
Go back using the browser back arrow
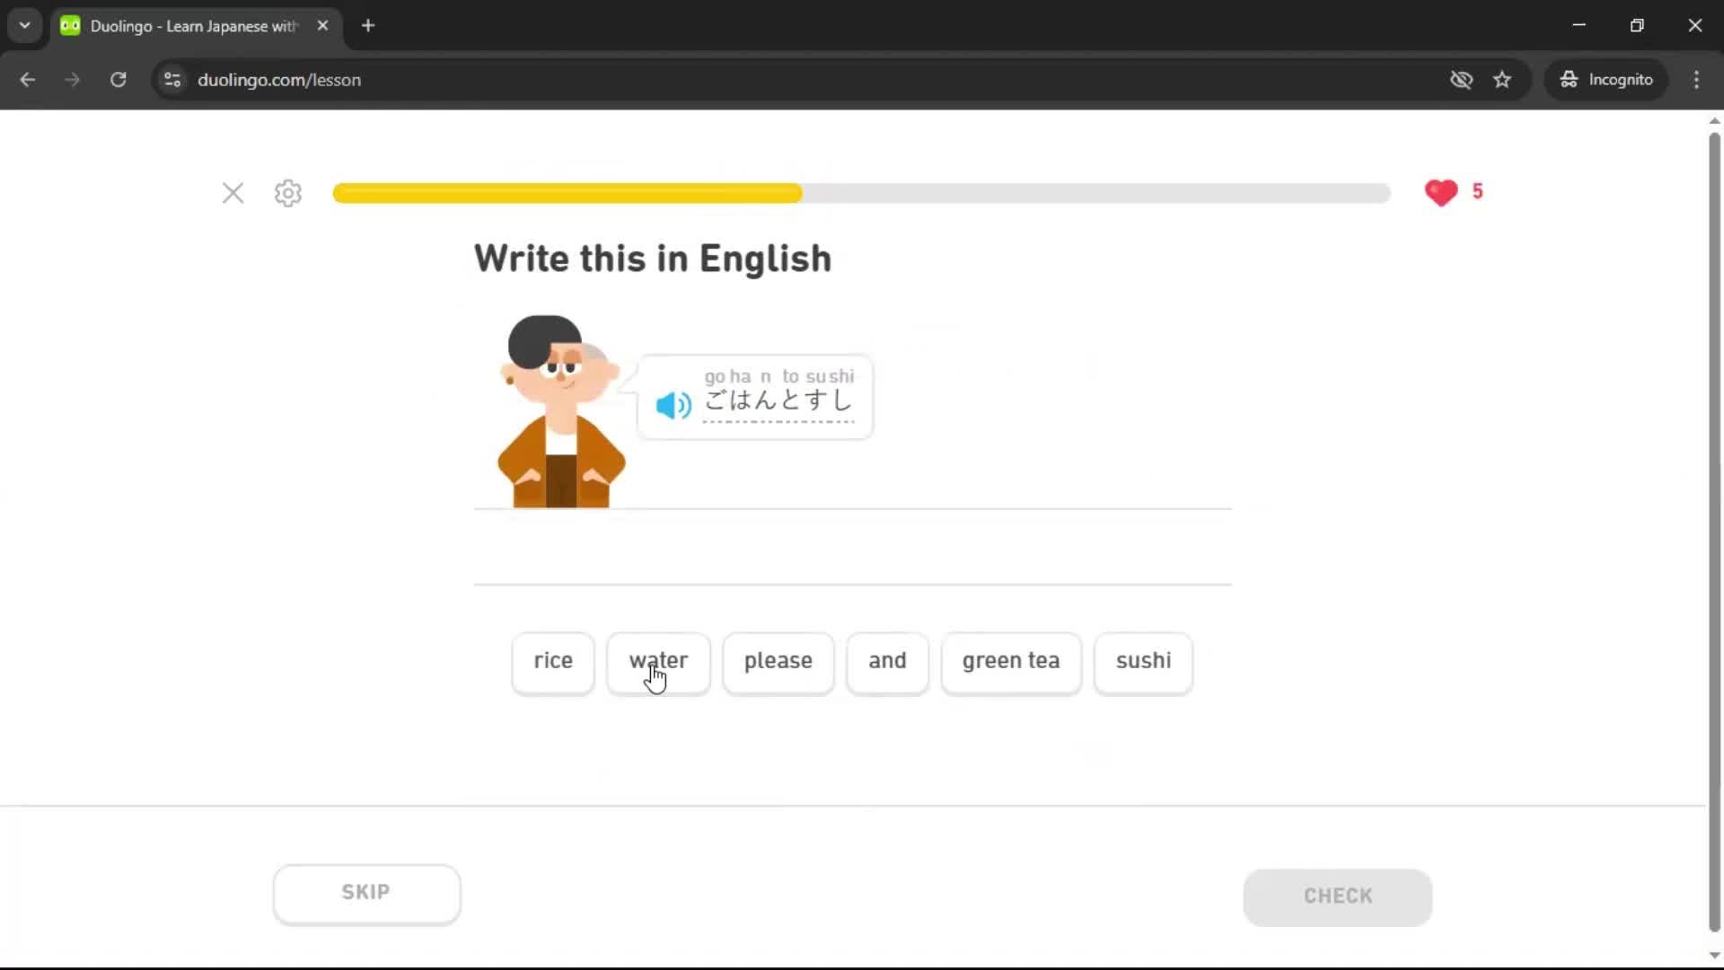click(28, 79)
